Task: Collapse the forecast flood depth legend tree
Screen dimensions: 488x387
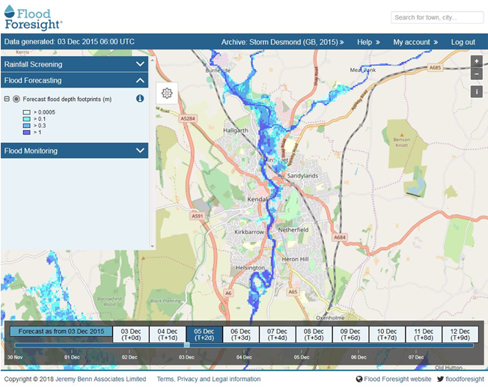Action: [7, 99]
